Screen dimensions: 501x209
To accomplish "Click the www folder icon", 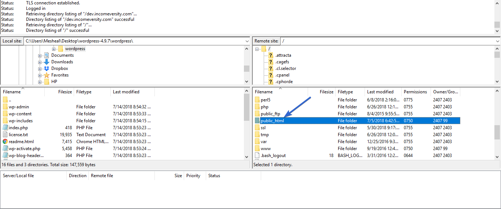I will tap(257, 149).
